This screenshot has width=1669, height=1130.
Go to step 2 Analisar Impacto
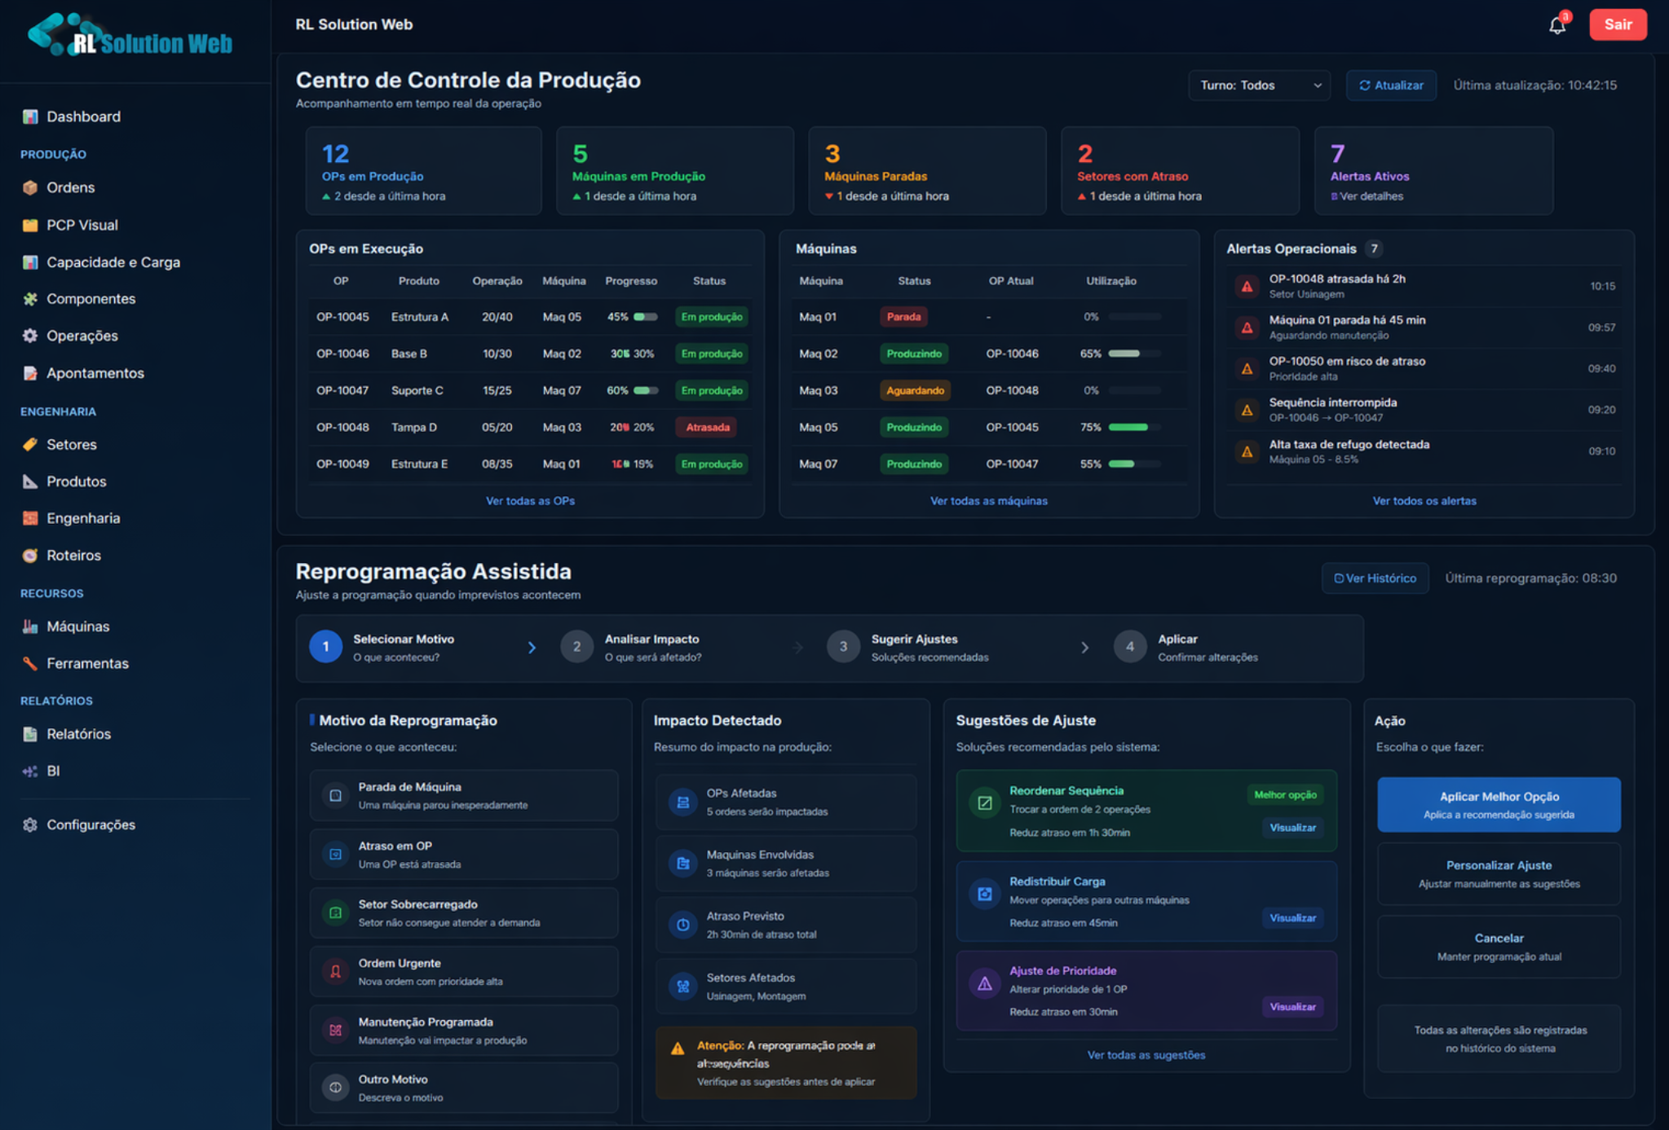[x=576, y=647]
